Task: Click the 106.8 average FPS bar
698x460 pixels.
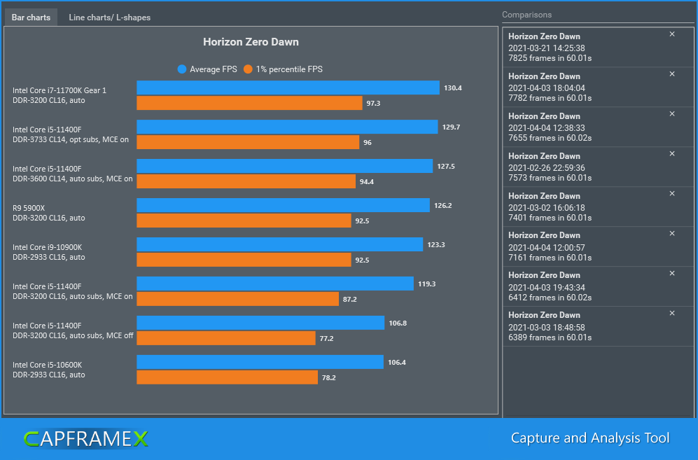Action: [260, 323]
